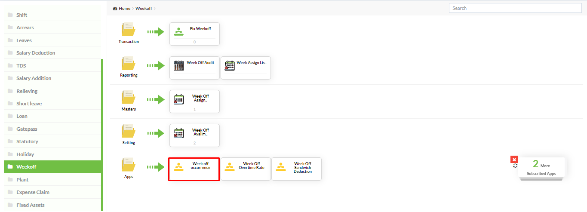Click the Weekoff breadcrumb link
This screenshot has height=212, width=587.
pos(144,8)
